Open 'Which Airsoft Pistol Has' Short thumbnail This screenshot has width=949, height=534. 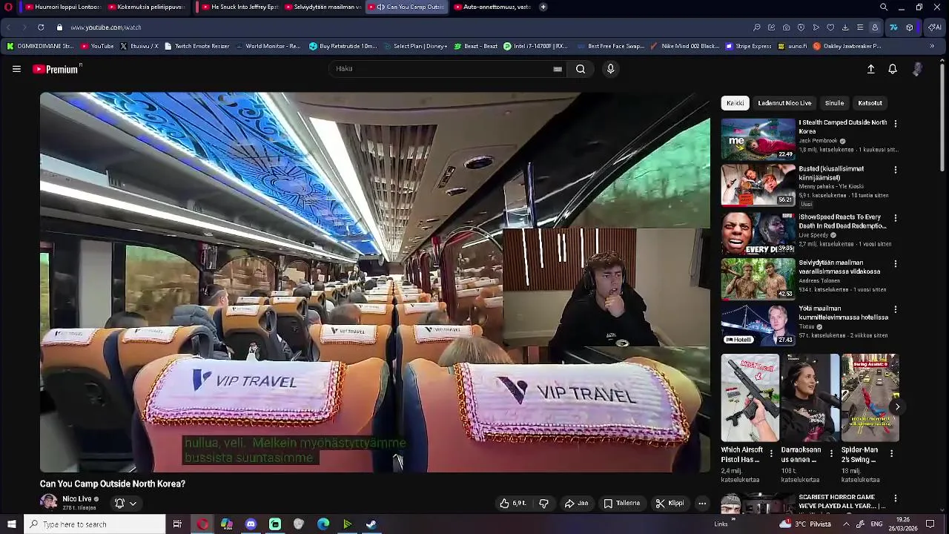(750, 398)
